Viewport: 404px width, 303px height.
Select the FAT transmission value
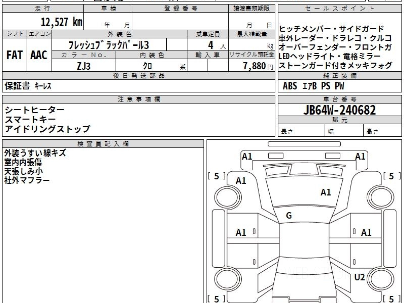[14, 55]
